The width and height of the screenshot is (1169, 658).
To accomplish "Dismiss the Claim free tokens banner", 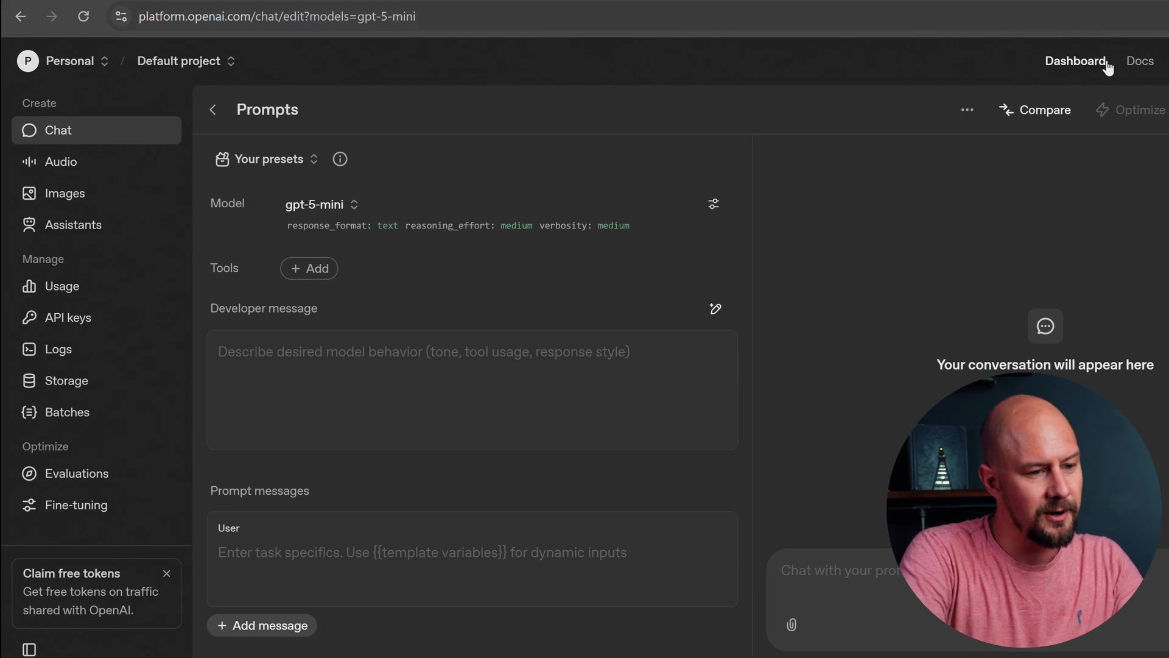I will coord(166,573).
